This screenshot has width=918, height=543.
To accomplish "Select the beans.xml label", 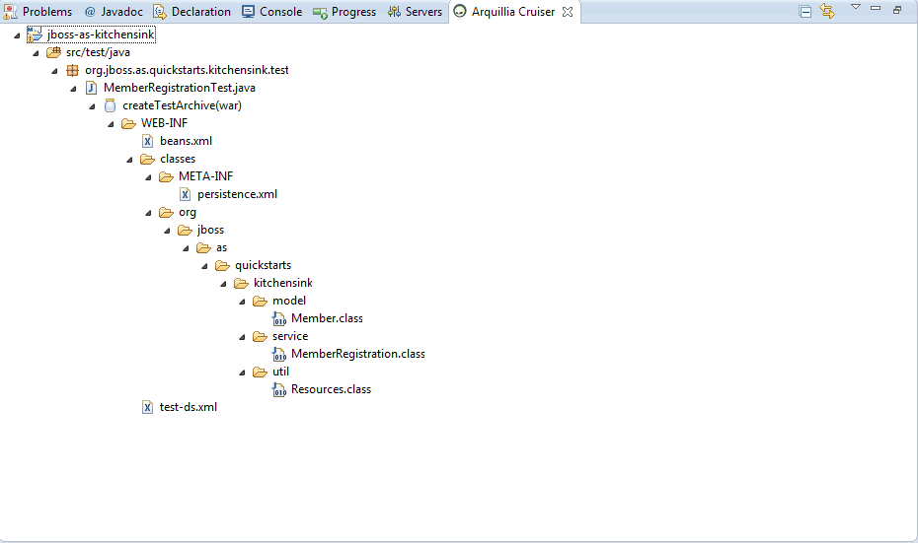I will click(186, 141).
